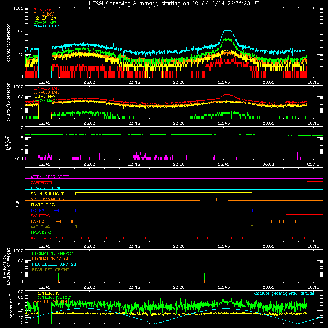Click the vertical Flags axis title
The width and height of the screenshot is (328, 328).
17,205
